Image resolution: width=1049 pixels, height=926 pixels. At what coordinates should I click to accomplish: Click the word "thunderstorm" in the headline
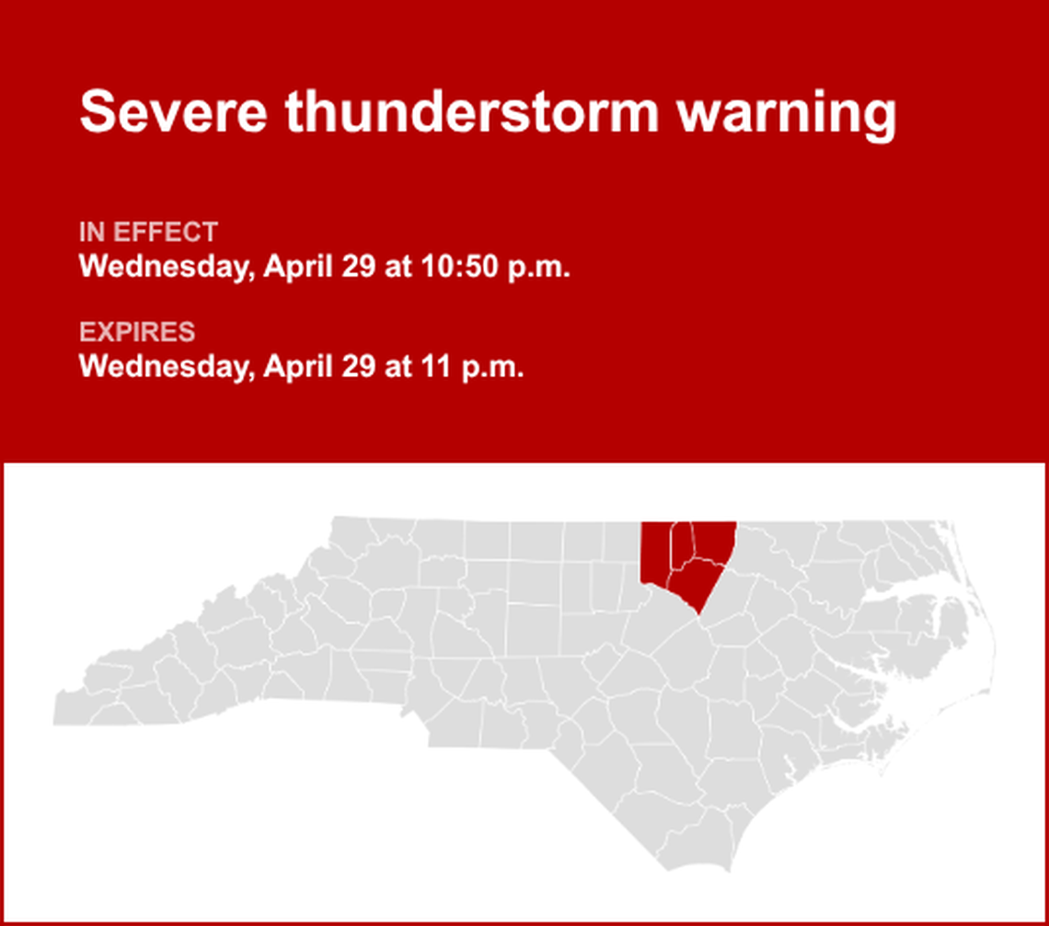pyautogui.click(x=472, y=113)
